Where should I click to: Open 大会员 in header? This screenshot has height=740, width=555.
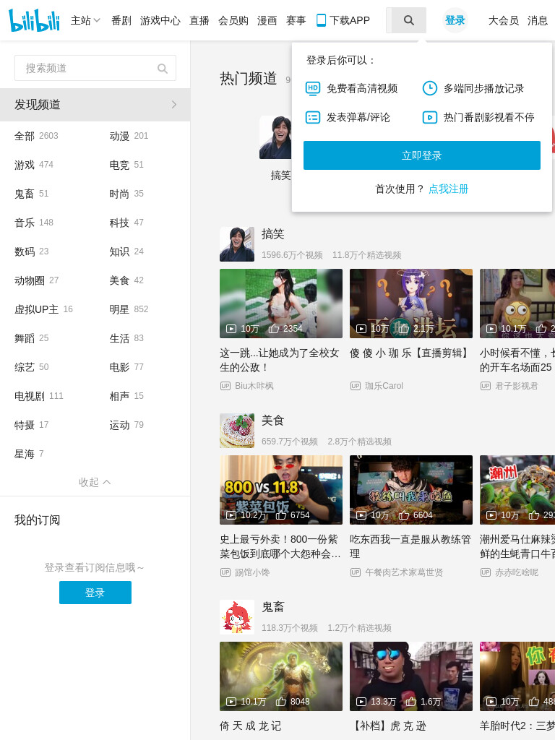504,20
